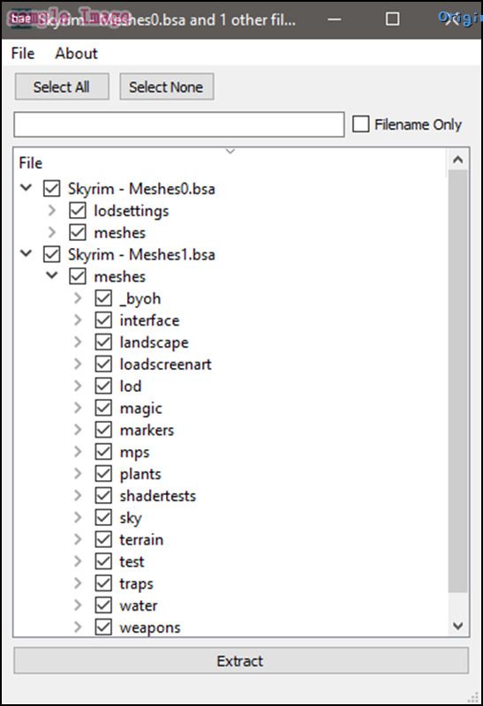Click the sort indicator arrow above File column
This screenshot has height=706, width=483.
[x=230, y=151]
